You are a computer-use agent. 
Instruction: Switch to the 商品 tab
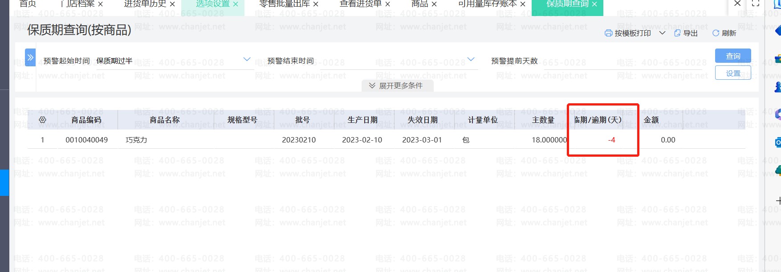coord(420,4)
